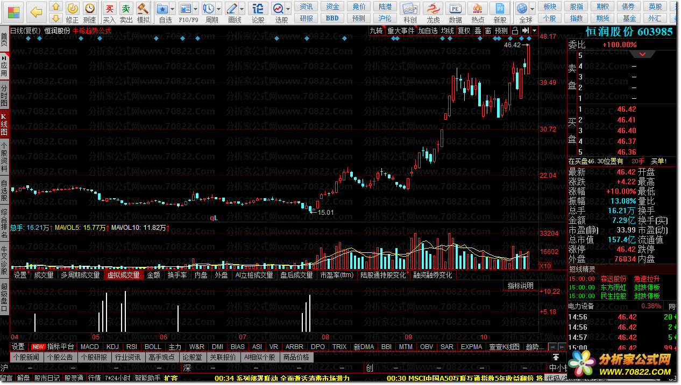Expand the 全球 dropdown arrow

click(532, 9)
